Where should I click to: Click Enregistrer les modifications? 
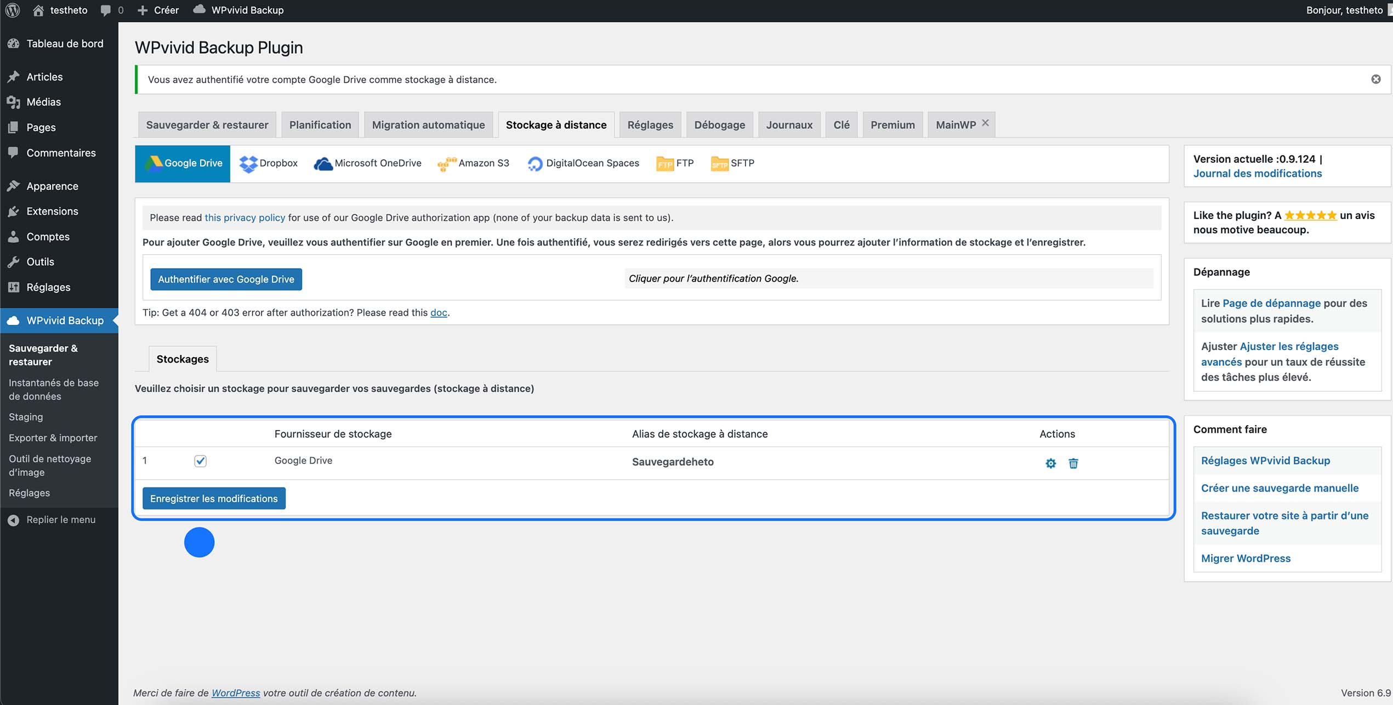[213, 498]
